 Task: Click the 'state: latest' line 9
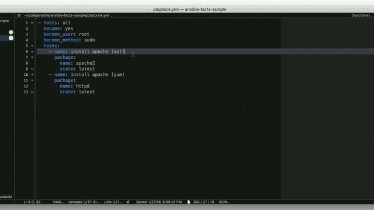tap(77, 69)
